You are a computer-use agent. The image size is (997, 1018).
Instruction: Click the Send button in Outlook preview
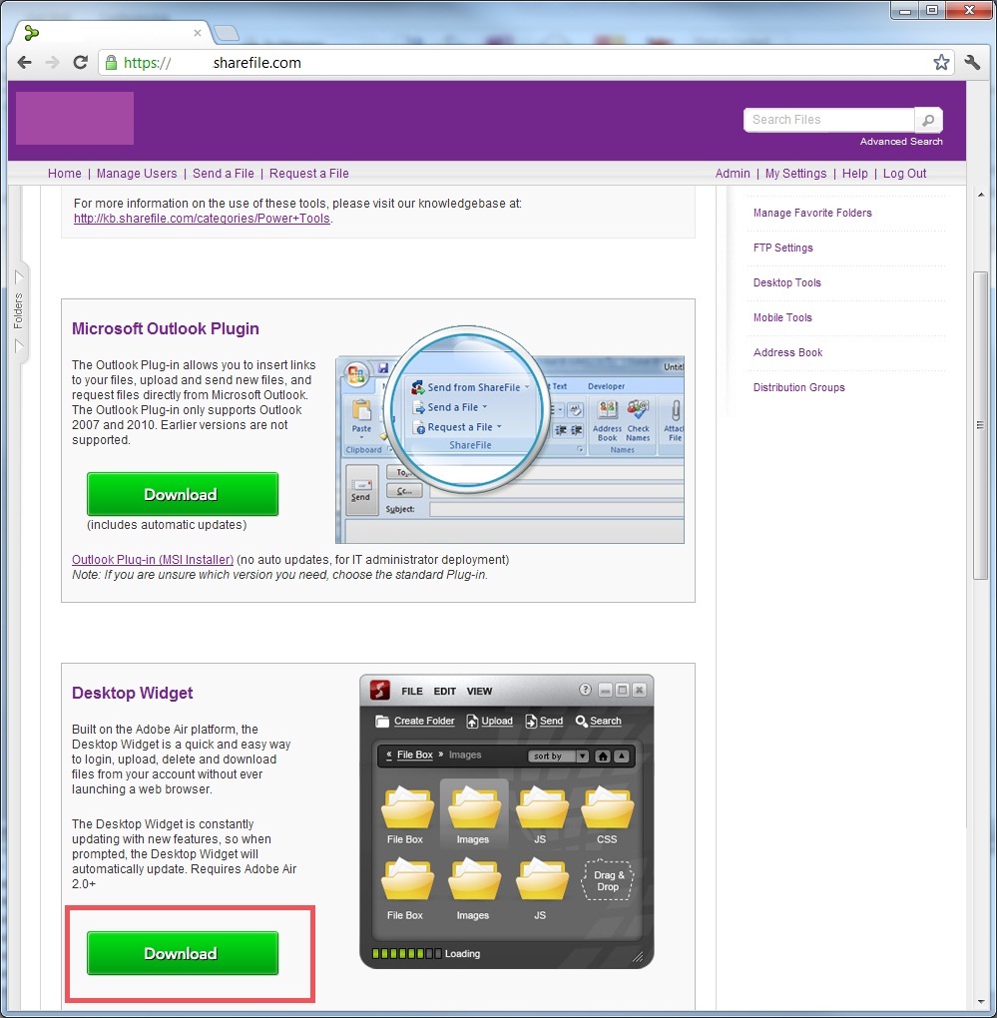point(361,490)
